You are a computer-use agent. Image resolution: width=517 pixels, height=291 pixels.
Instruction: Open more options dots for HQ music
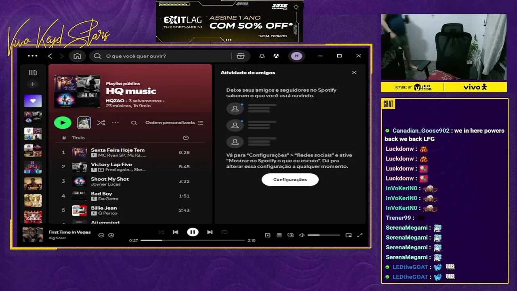tap(116, 122)
